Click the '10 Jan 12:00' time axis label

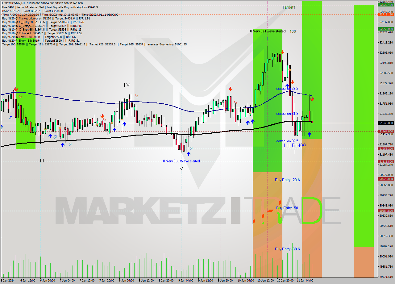[x=266, y=281]
